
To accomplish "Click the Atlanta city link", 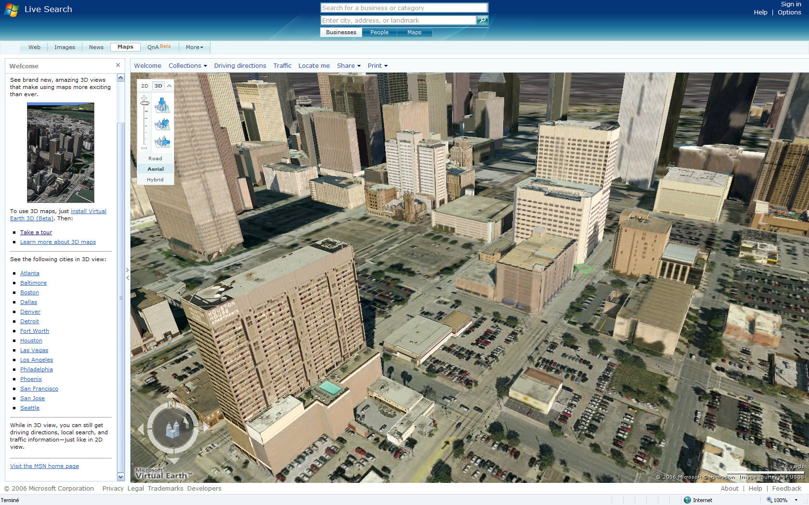I will [x=30, y=273].
